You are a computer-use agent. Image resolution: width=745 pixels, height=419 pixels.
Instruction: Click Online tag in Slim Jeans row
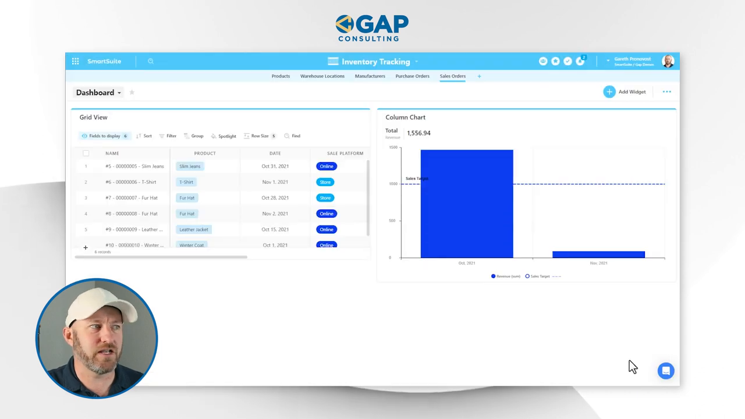click(327, 166)
